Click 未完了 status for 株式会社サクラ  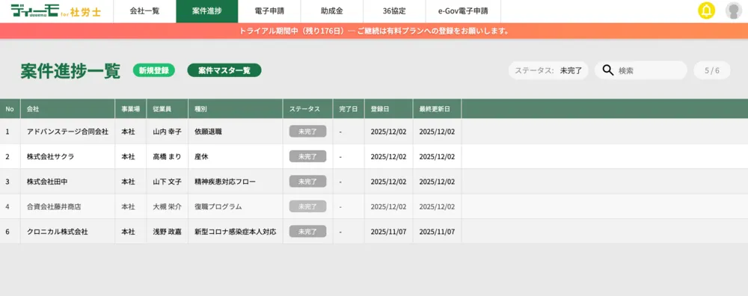(307, 156)
